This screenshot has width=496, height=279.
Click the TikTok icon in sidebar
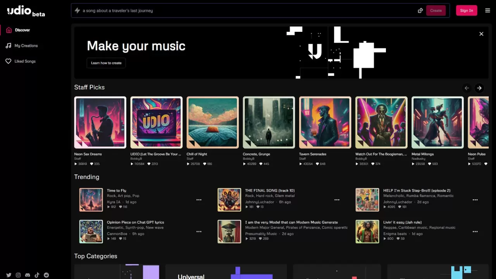click(37, 275)
